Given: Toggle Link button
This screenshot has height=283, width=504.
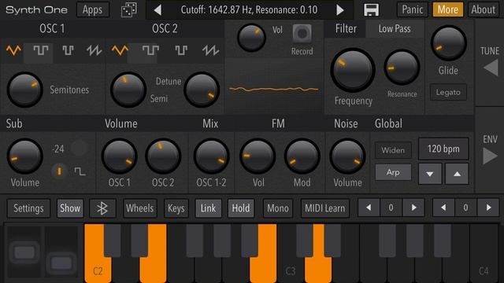Looking at the screenshot, I should 208,208.
